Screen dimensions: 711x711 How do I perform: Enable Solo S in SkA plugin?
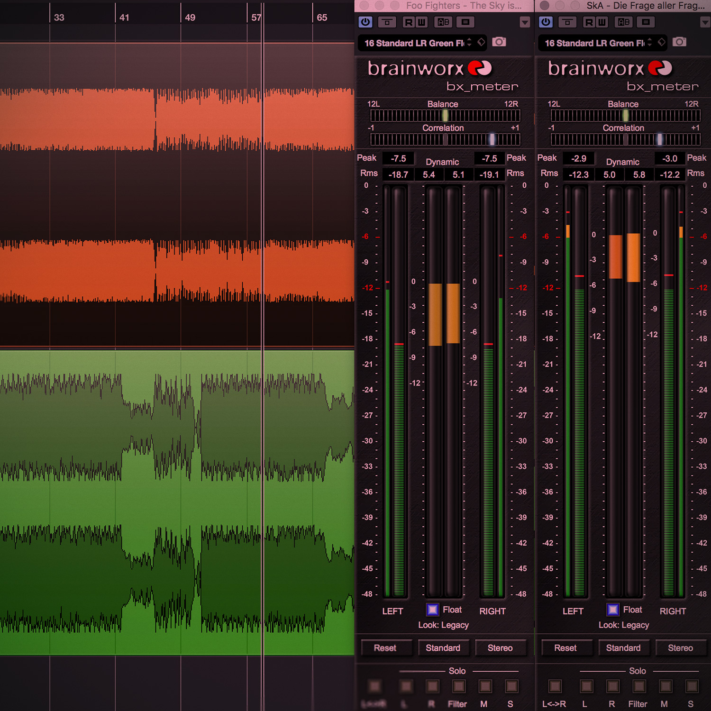pyautogui.click(x=692, y=686)
